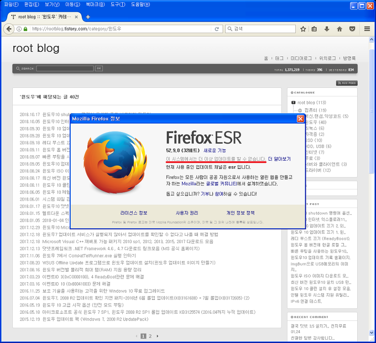Close the root blog tab

click(x=76, y=17)
